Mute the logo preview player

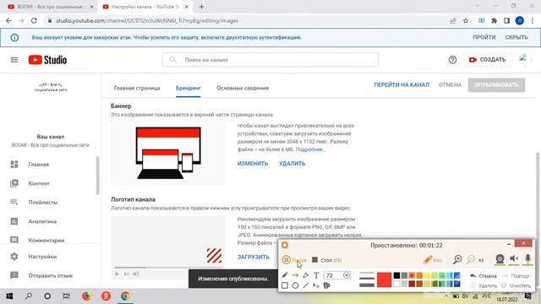(136, 274)
